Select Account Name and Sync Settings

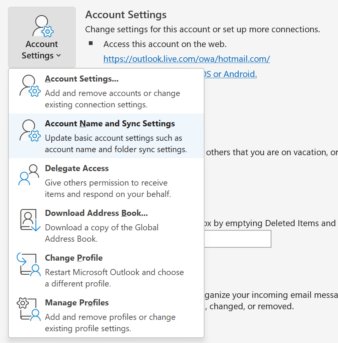point(106,136)
